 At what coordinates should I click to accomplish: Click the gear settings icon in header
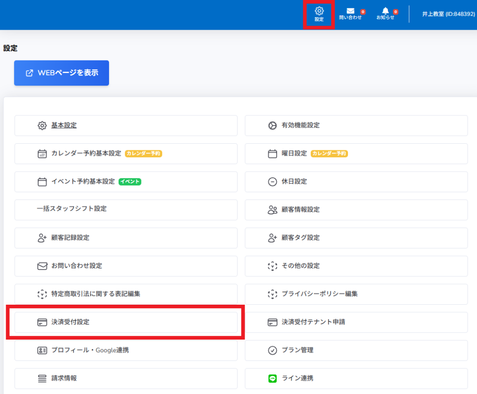click(319, 11)
